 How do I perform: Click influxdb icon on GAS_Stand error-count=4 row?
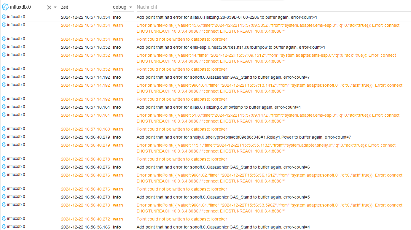click(x=4, y=226)
